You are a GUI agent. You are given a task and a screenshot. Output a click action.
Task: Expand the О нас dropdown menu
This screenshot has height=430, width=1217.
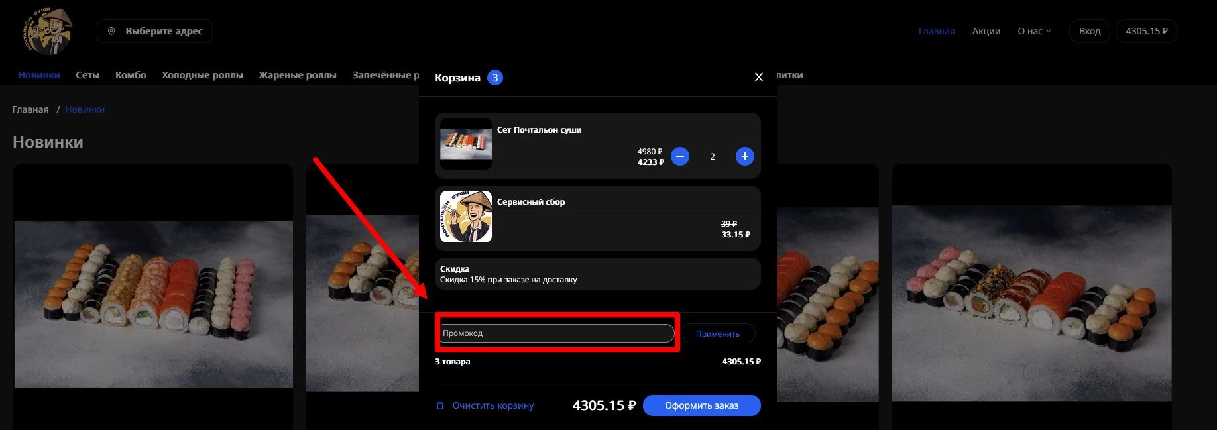[1034, 31]
